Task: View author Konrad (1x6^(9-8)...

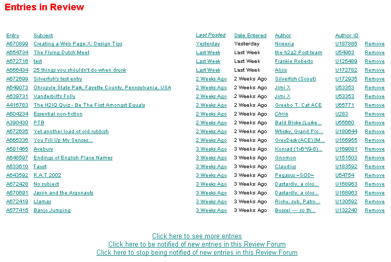Action: [x=299, y=149]
